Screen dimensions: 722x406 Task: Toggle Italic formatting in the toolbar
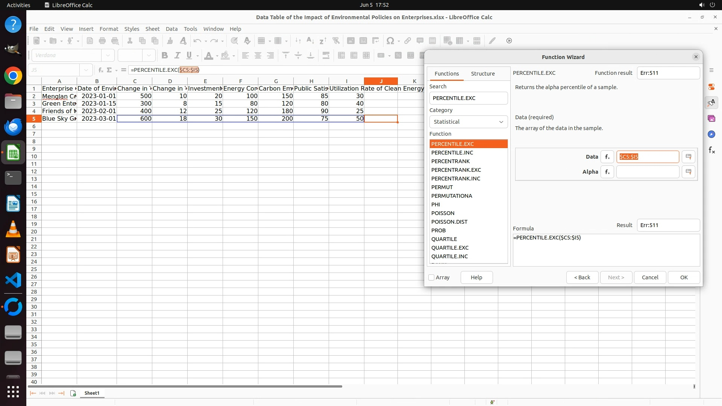tap(177, 56)
